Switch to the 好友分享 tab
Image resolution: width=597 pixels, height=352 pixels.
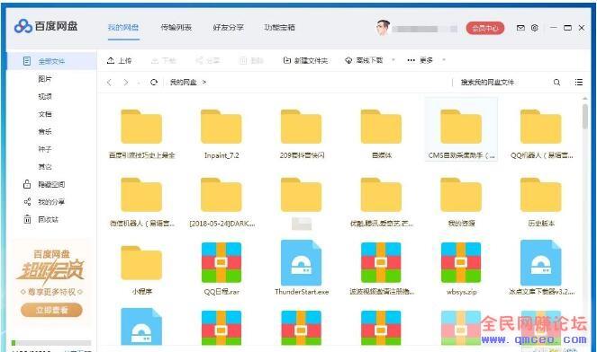pos(228,27)
